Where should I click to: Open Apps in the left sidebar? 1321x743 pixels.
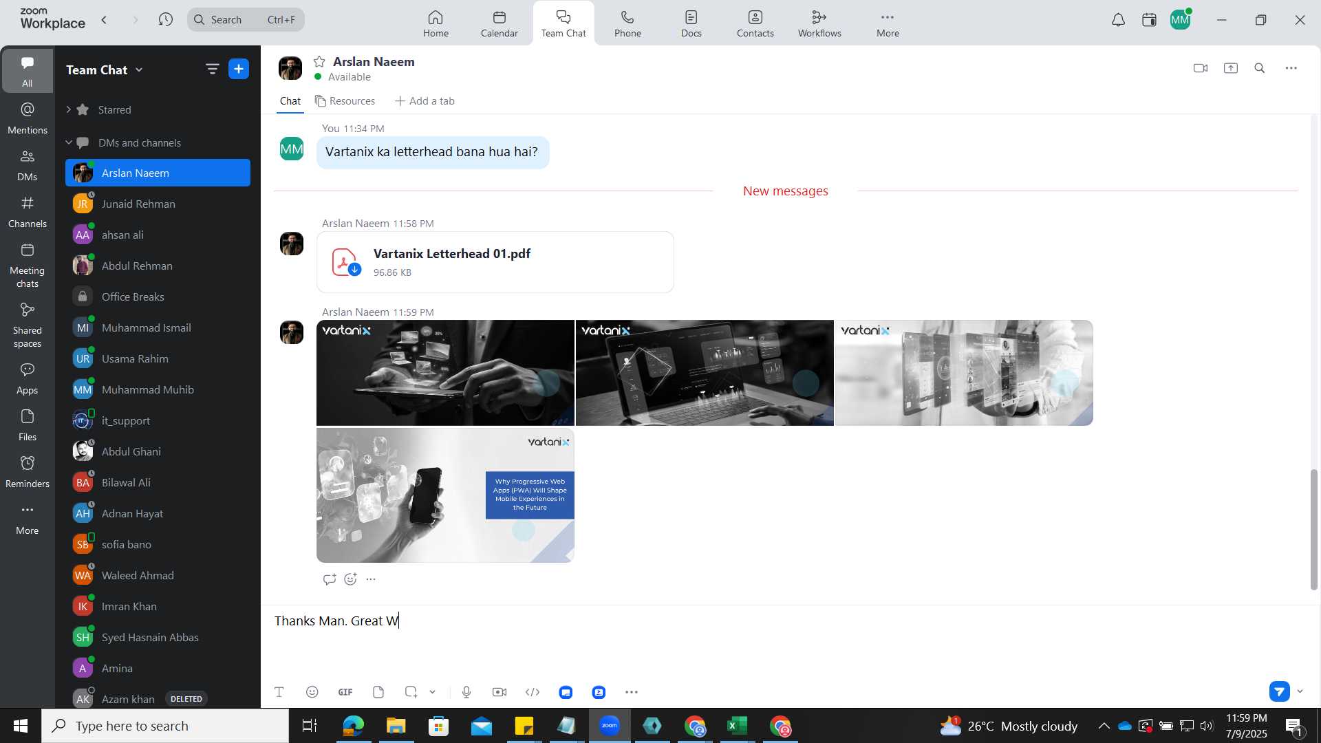(28, 378)
